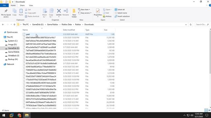
Task: Open the File tab
Action: pyautogui.click(x=4, y=5)
